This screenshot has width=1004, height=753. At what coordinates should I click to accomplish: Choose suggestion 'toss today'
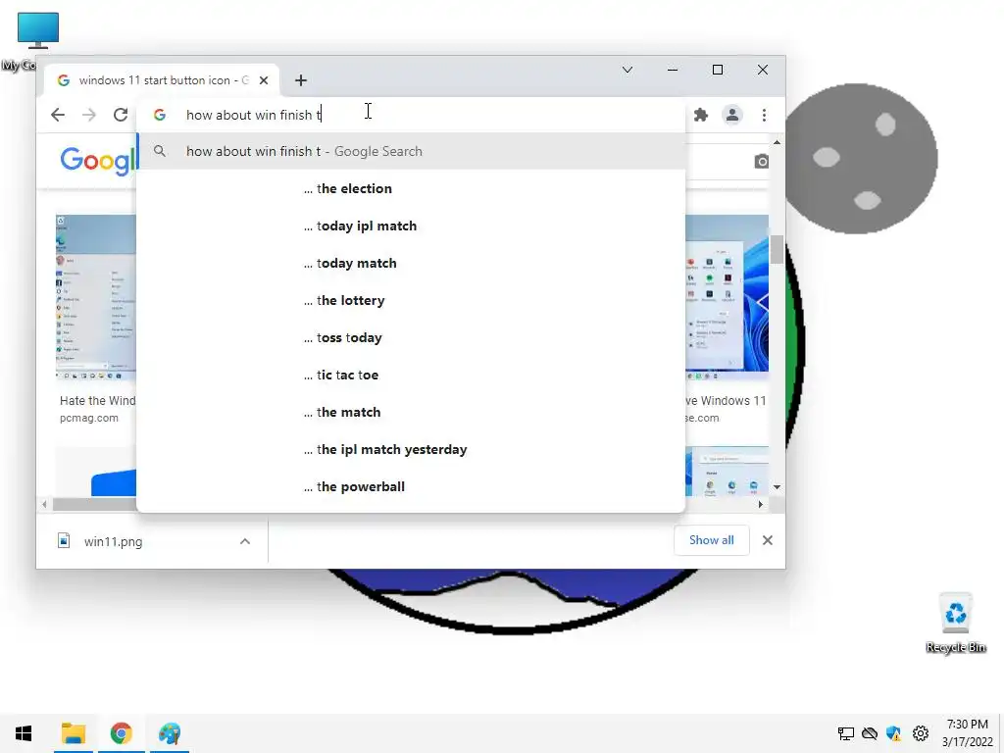coord(411,337)
